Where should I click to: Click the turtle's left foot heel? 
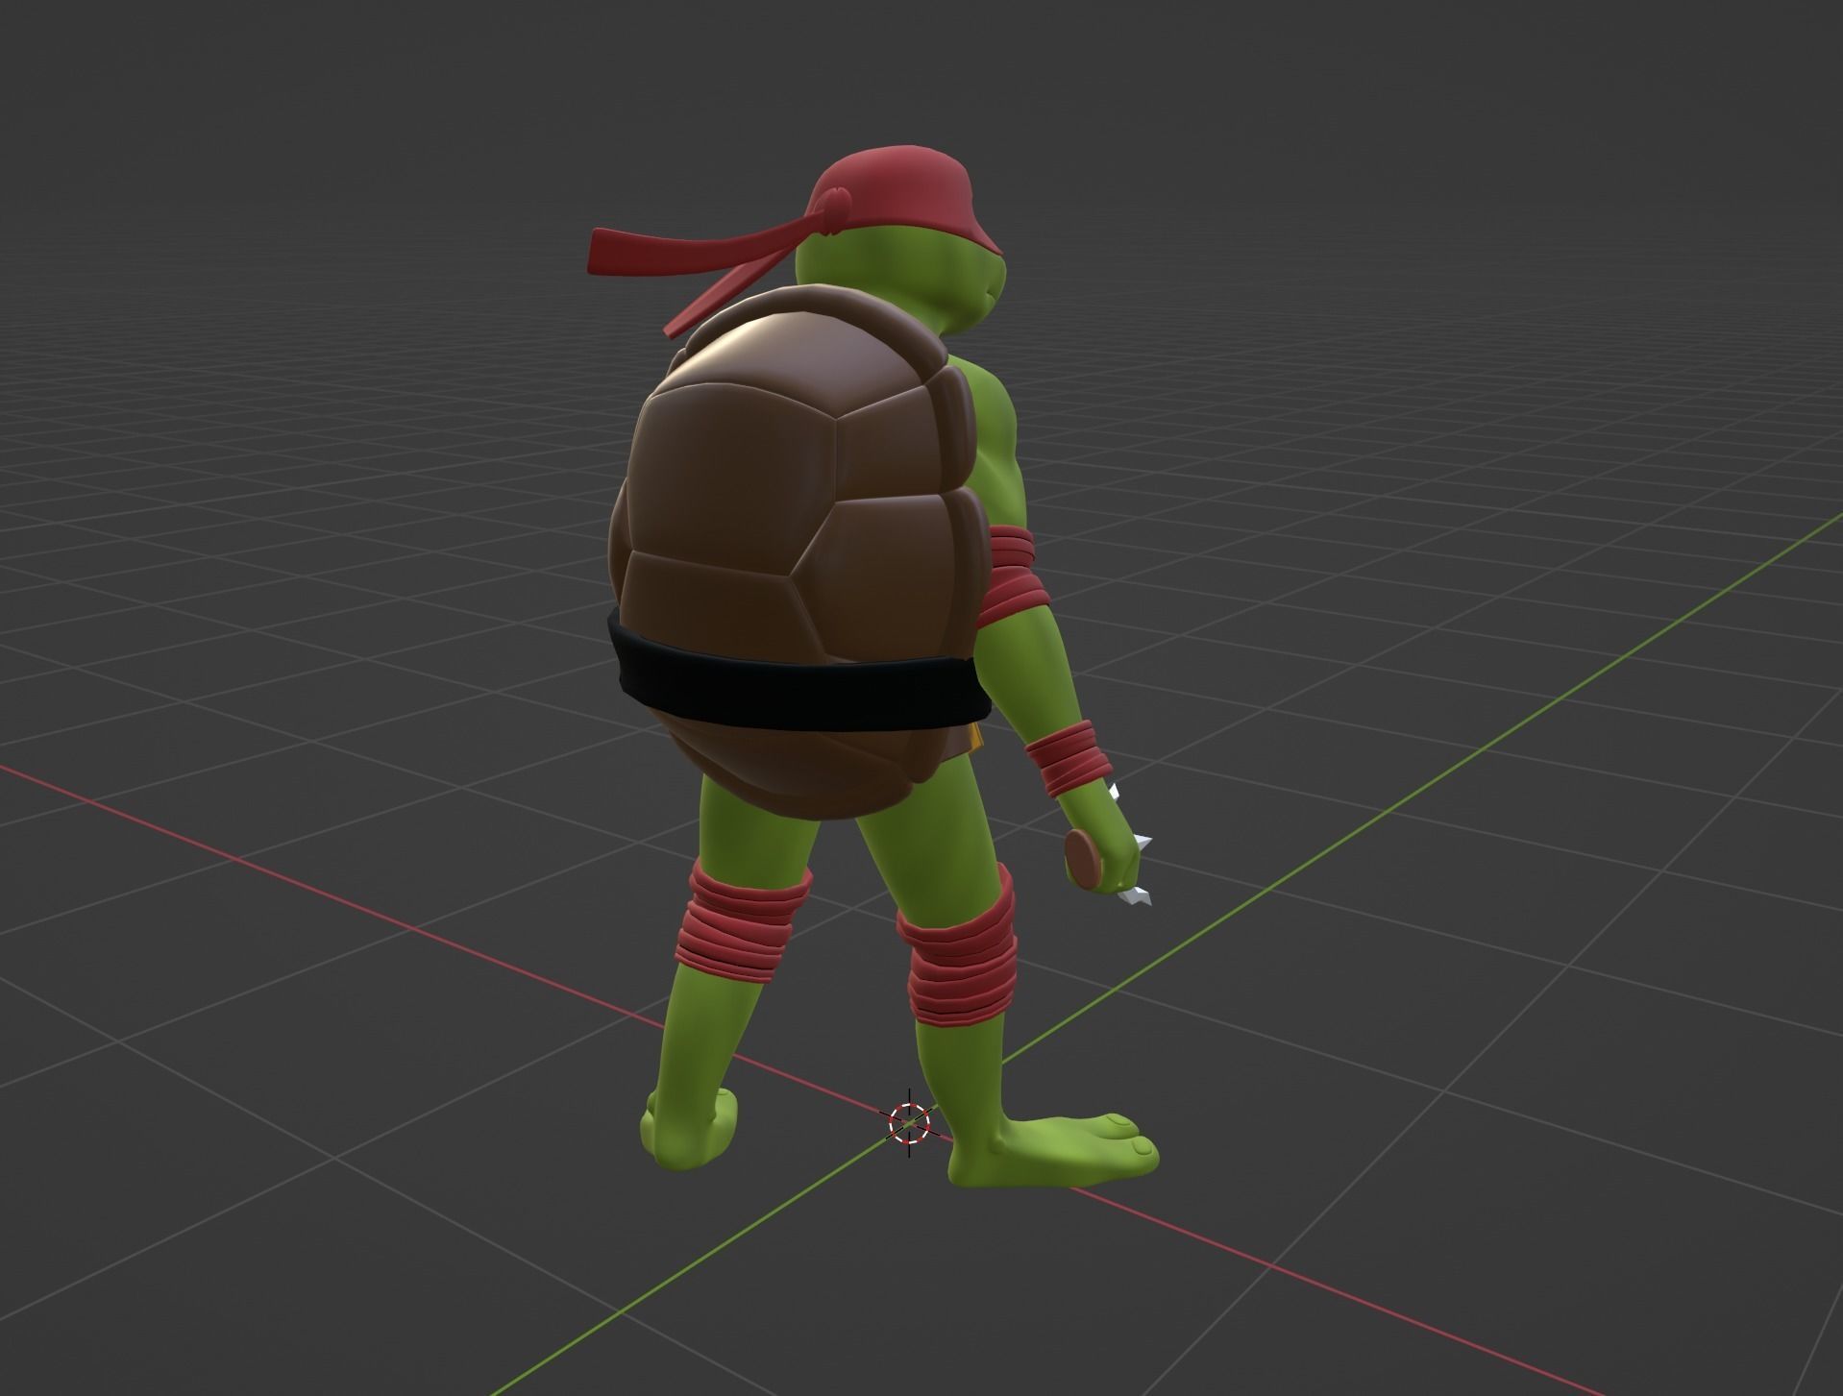(690, 1129)
